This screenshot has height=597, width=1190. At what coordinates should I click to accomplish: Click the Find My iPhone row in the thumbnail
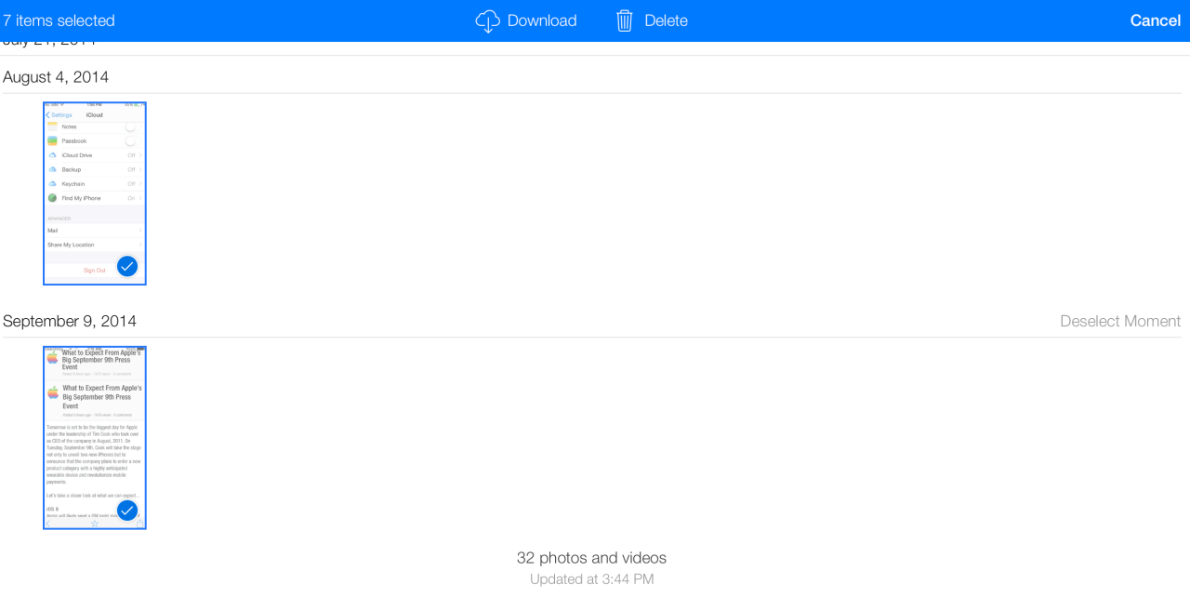(95, 198)
